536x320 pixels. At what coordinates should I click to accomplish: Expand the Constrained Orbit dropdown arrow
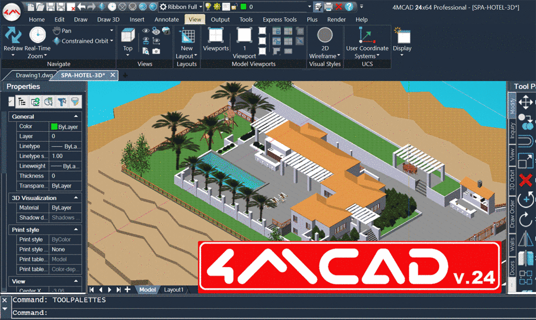[112, 41]
